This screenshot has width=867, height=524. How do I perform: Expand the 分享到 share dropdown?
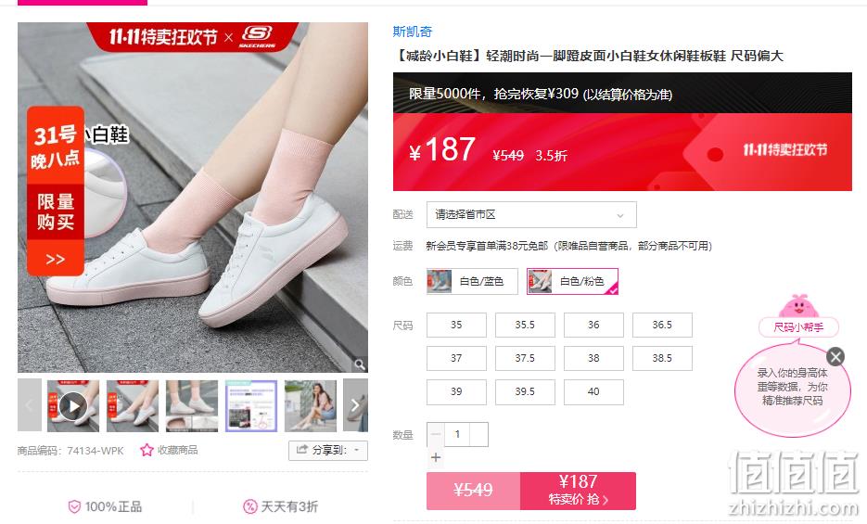pos(328,450)
